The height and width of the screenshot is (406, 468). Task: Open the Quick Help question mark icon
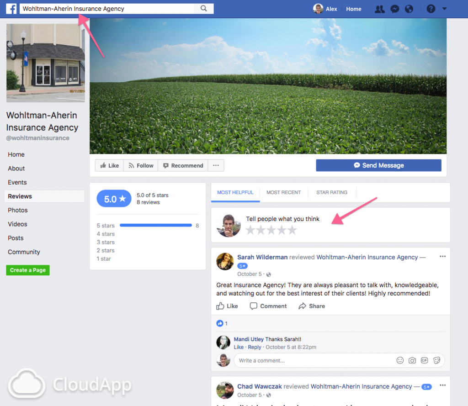pyautogui.click(x=431, y=9)
